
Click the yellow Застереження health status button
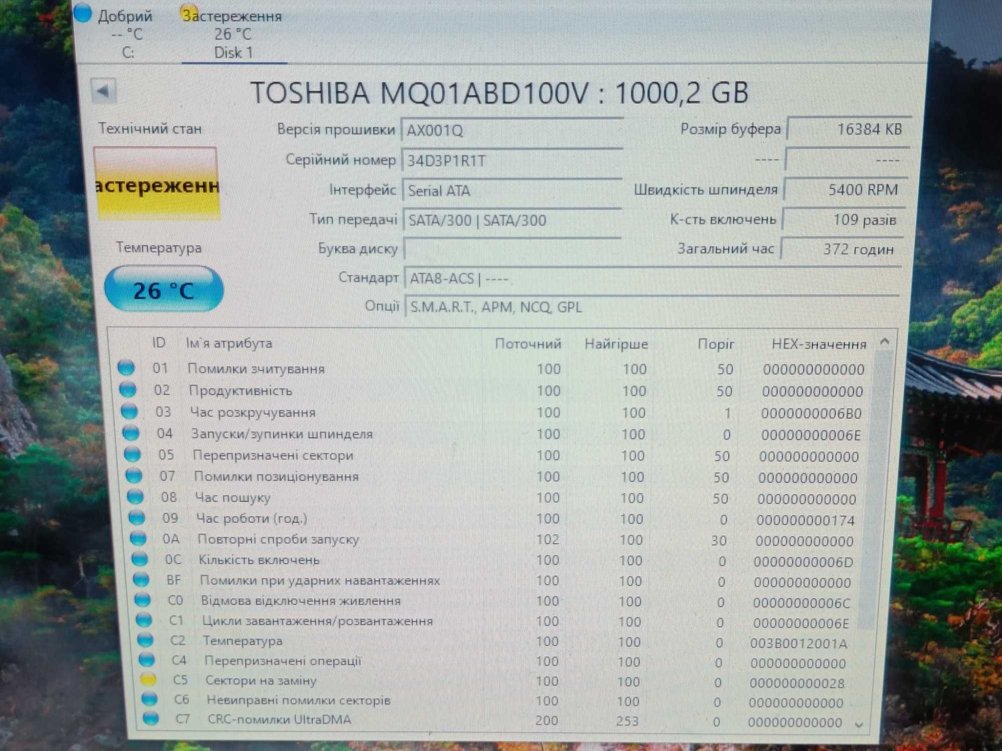click(157, 184)
